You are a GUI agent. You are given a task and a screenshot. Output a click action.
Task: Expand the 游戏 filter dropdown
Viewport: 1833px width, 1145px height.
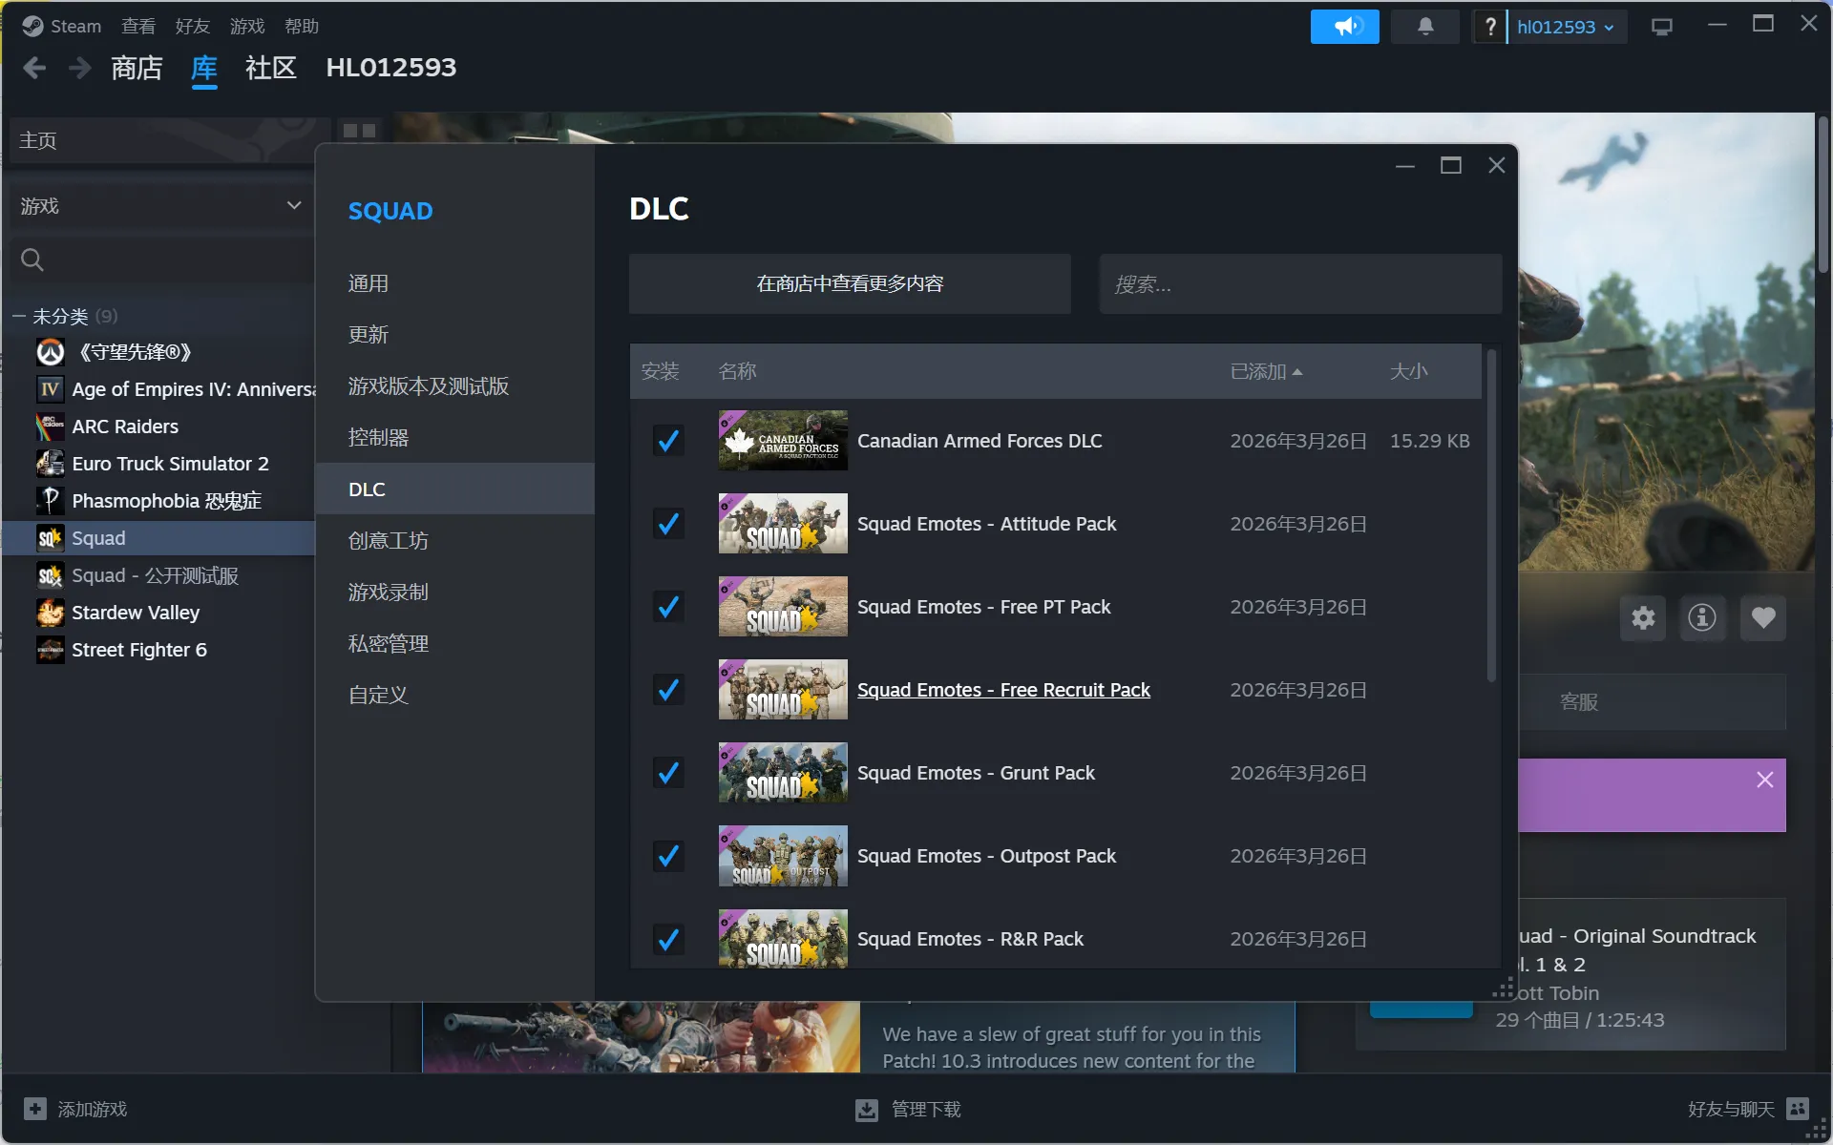point(293,206)
